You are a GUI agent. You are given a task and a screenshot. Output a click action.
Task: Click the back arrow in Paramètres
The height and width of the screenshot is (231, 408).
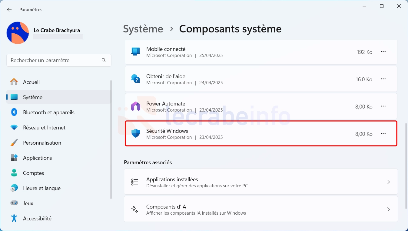[9, 10]
